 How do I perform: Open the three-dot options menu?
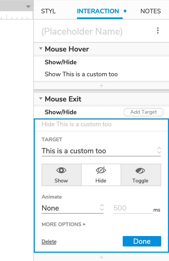(x=158, y=31)
